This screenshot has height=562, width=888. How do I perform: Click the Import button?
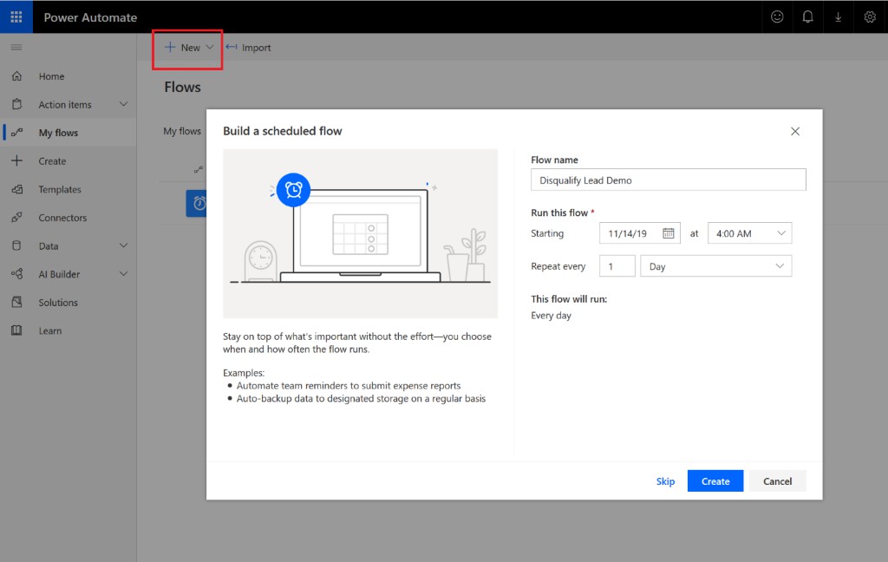pyautogui.click(x=249, y=48)
